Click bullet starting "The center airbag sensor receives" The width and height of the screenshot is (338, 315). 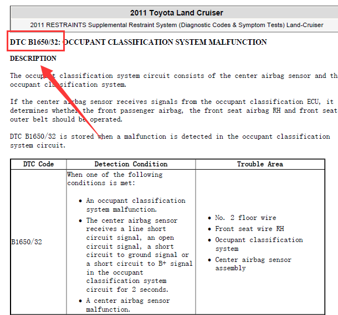tap(139, 255)
